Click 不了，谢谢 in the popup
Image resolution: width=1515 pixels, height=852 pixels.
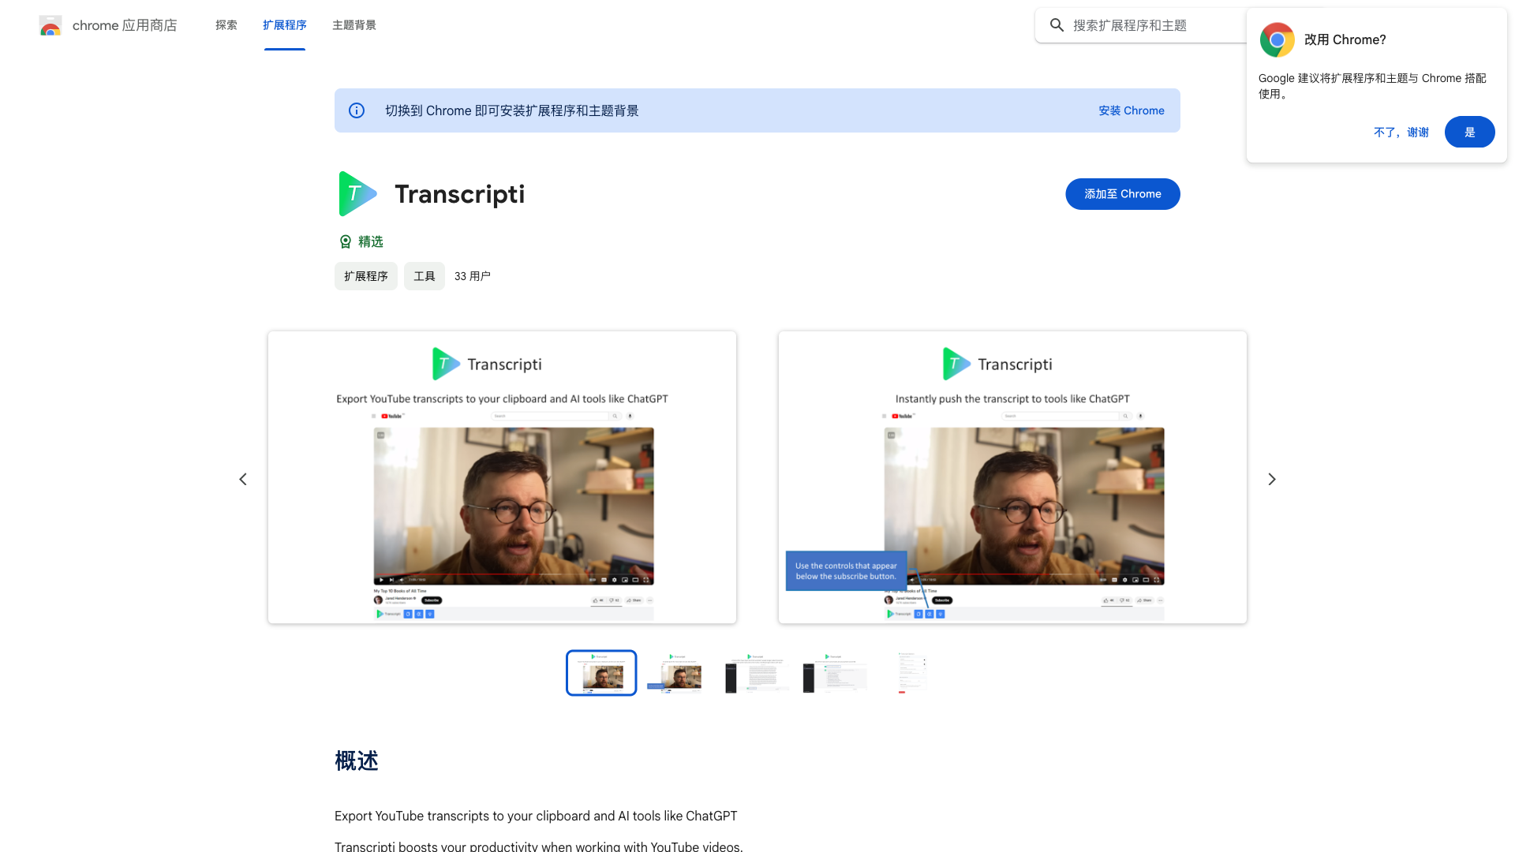click(x=1401, y=132)
